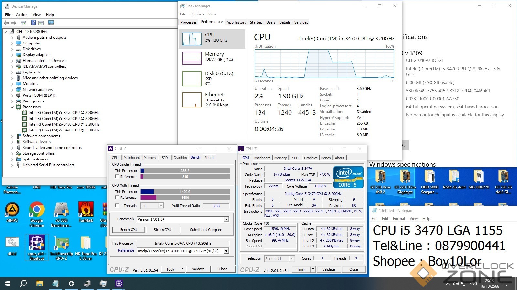Open File Explorer from the taskbar
Viewport: 517px width, 290px height.
[39, 284]
